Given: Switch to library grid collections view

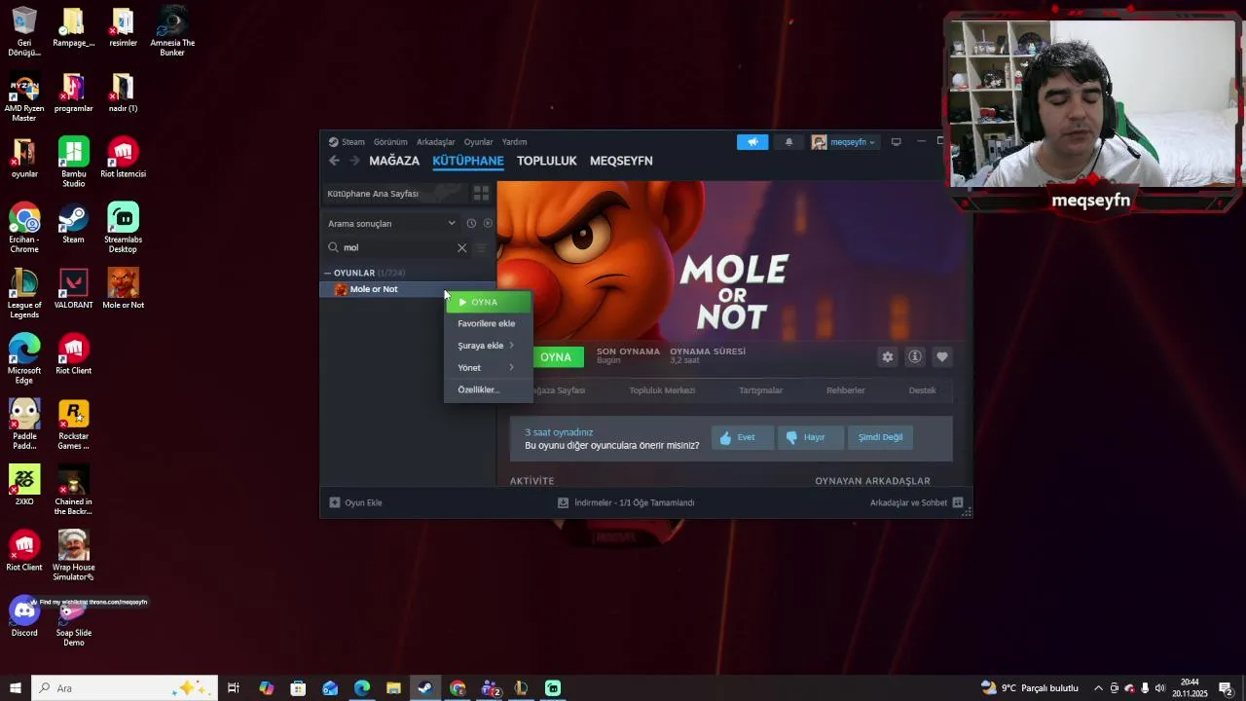Looking at the screenshot, I should tap(481, 194).
